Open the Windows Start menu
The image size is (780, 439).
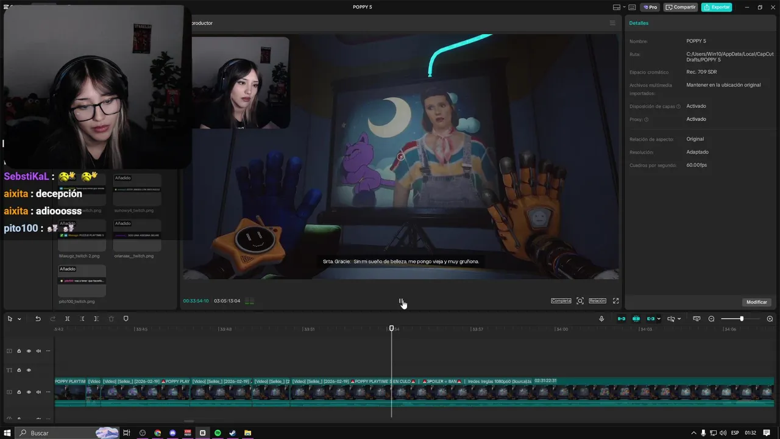(x=7, y=433)
